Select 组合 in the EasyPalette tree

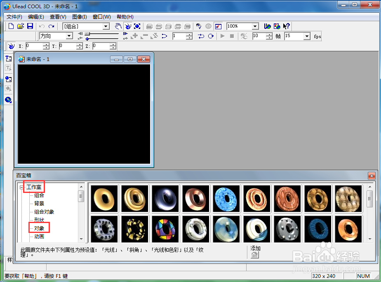click(x=39, y=195)
